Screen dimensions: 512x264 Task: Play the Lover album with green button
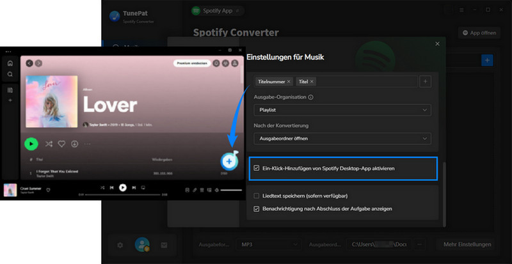[x=31, y=144]
